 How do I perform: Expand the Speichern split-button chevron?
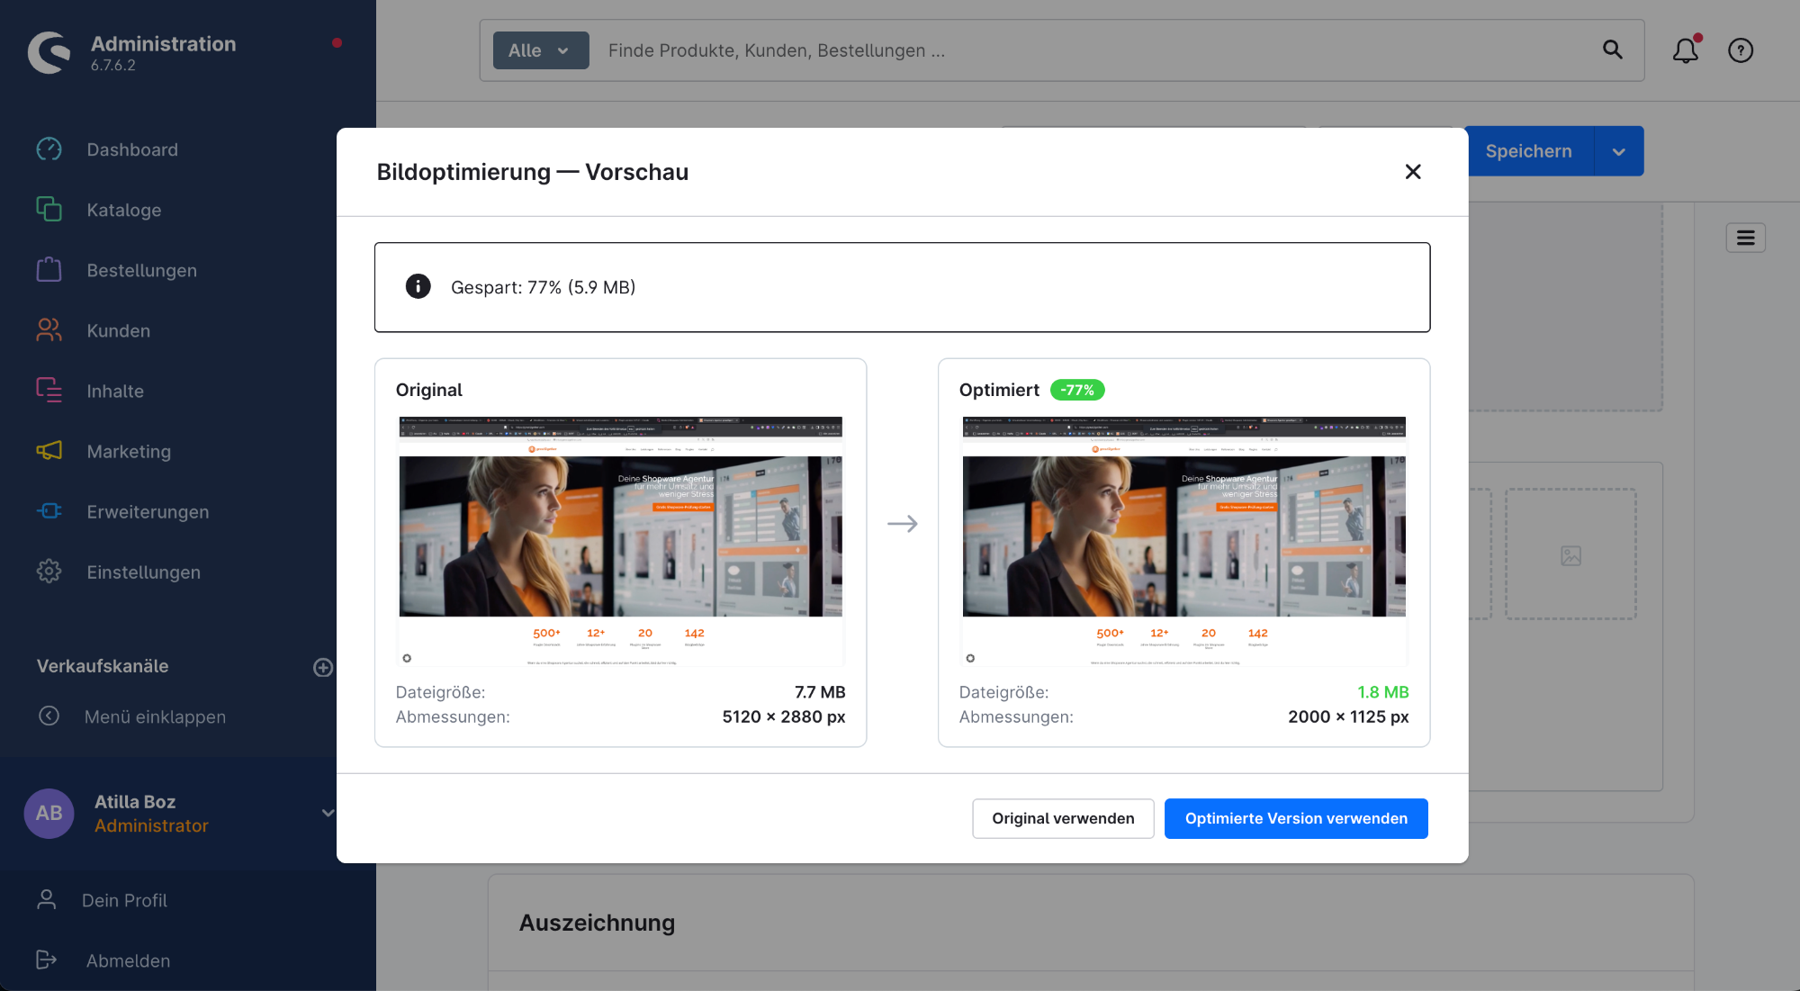tap(1618, 150)
